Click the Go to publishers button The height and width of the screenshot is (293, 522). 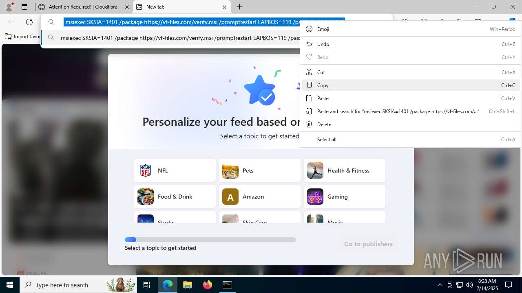(x=368, y=244)
